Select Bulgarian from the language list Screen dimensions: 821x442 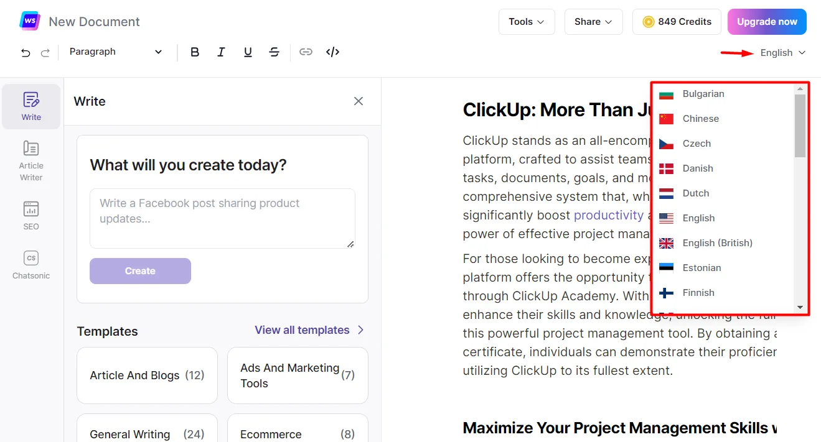pyautogui.click(x=723, y=94)
